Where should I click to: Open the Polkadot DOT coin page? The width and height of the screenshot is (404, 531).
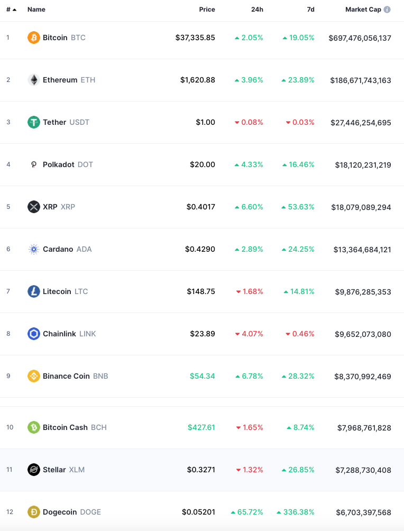click(68, 164)
